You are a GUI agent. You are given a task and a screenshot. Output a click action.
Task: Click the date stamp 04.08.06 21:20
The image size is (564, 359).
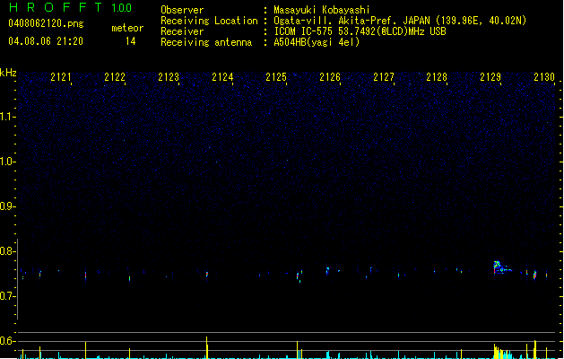coord(45,41)
